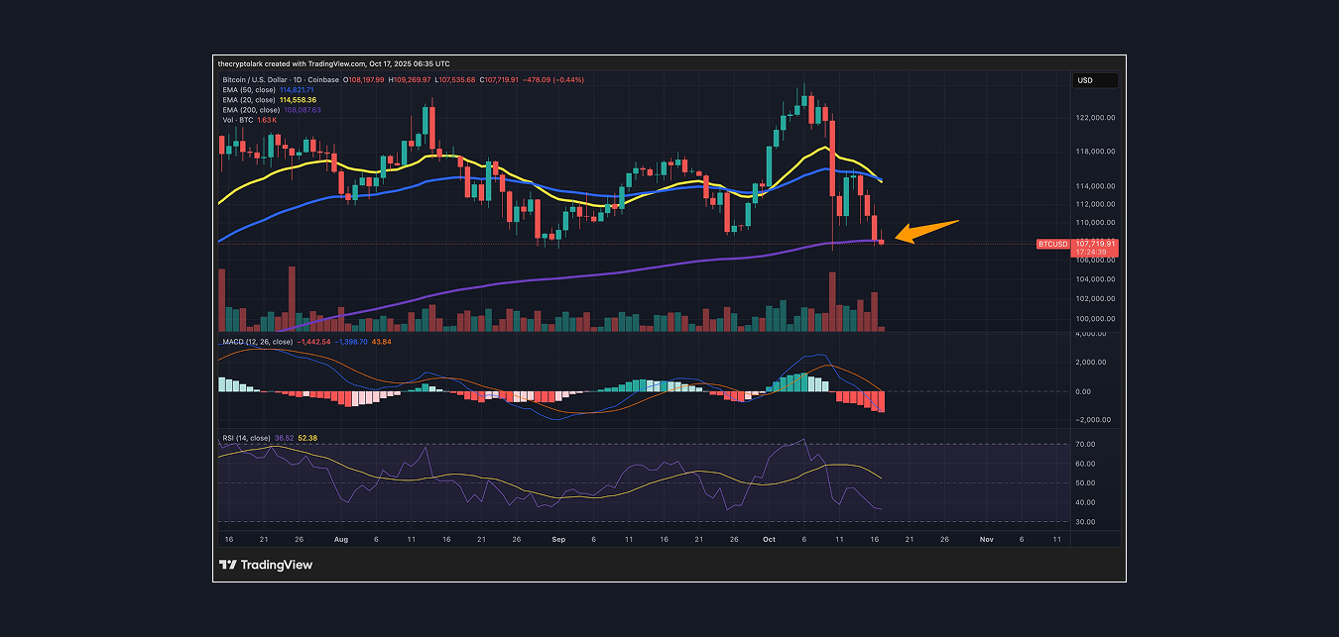Viewport: 1339px width, 637px height.
Task: Click the EMA 50 value 114,821.71
Action: pyautogui.click(x=297, y=90)
